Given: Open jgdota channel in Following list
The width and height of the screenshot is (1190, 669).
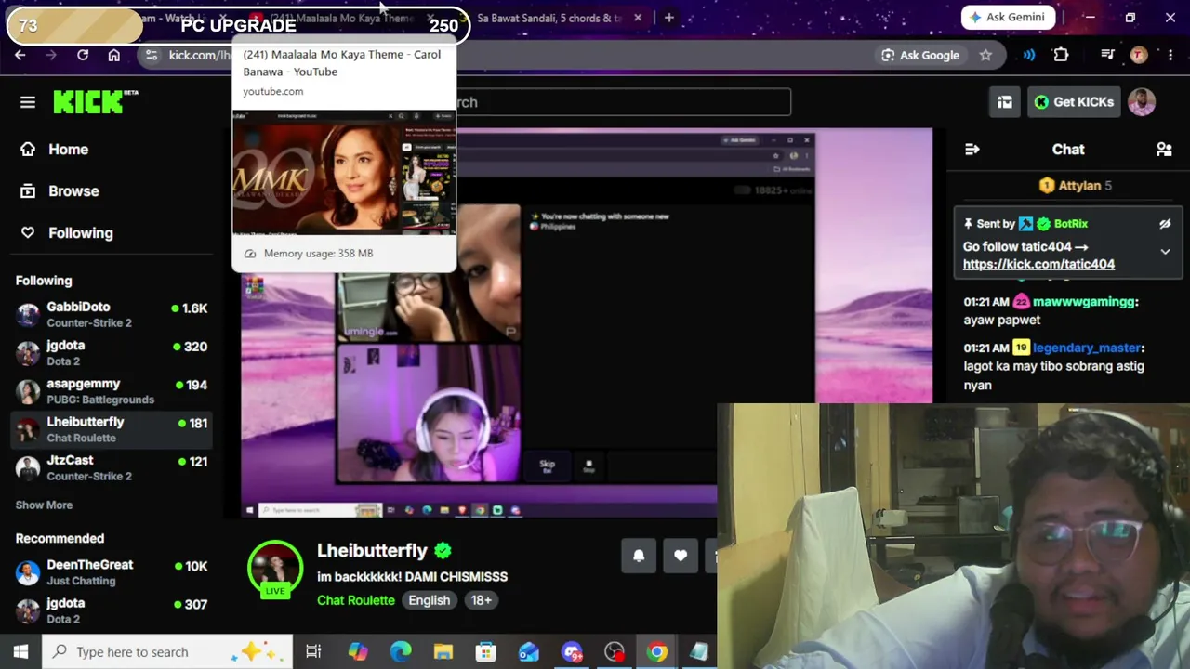Looking at the screenshot, I should click(x=112, y=353).
